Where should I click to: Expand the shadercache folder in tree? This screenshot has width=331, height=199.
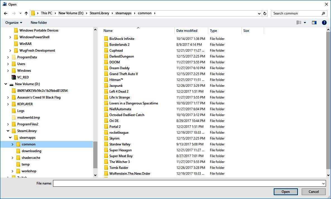click(13, 158)
